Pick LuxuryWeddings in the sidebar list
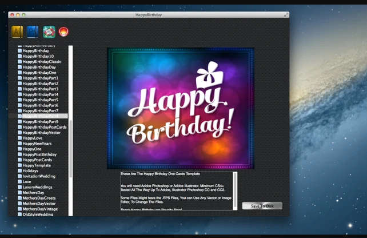The height and width of the screenshot is (238, 367). tap(38, 187)
